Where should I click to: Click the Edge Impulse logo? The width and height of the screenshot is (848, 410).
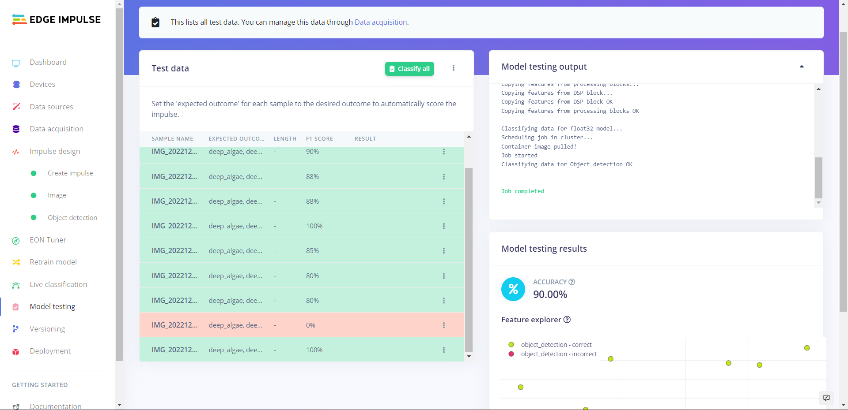(x=57, y=19)
